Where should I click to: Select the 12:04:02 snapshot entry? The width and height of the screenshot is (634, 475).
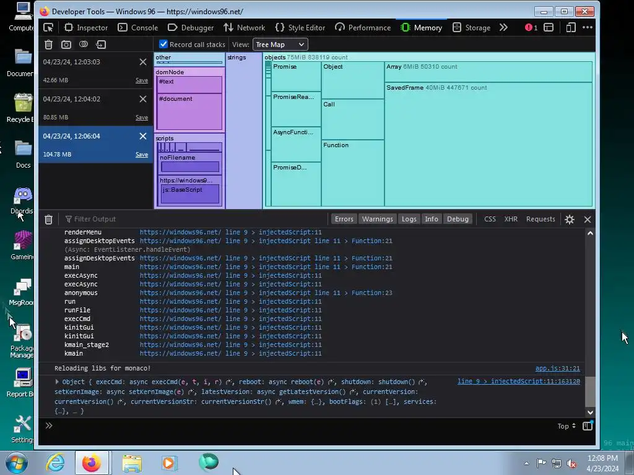coord(96,108)
